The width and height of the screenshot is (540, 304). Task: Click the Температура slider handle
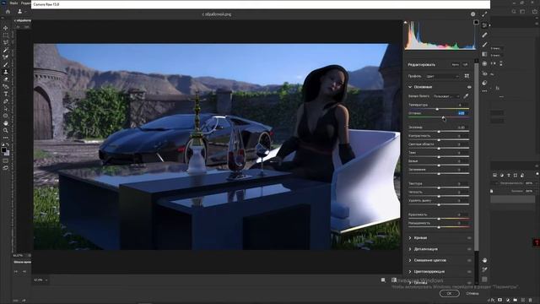pos(437,109)
